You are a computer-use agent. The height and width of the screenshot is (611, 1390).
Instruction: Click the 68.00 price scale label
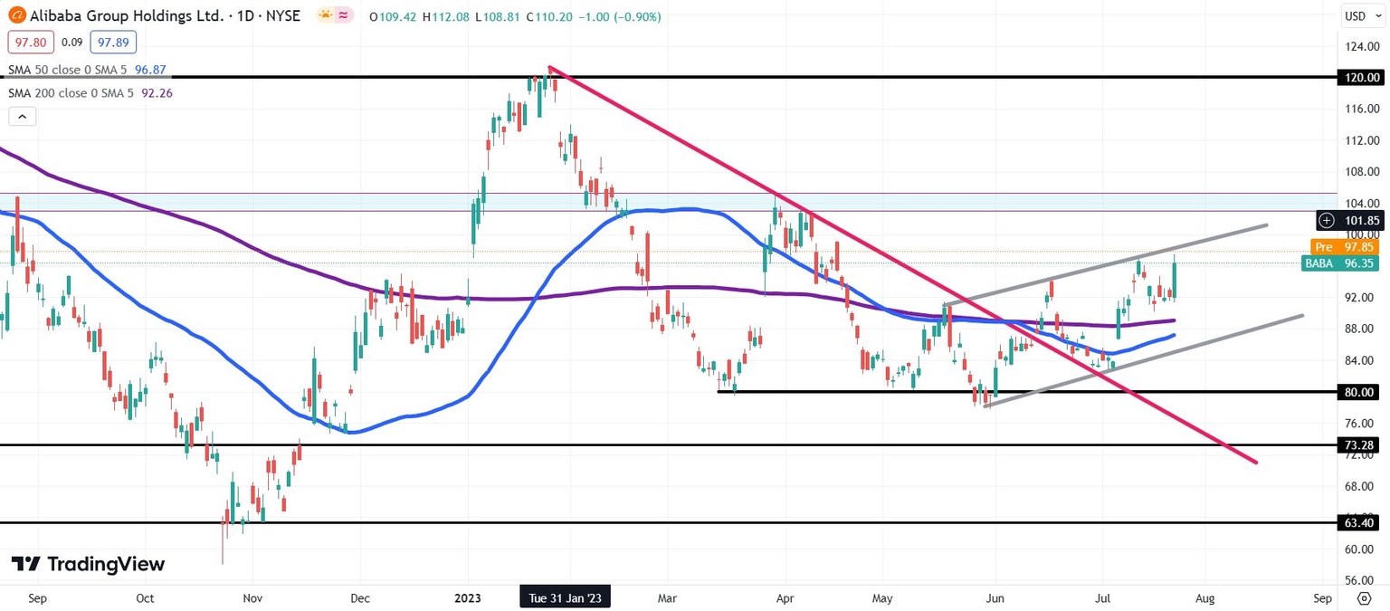[1362, 486]
